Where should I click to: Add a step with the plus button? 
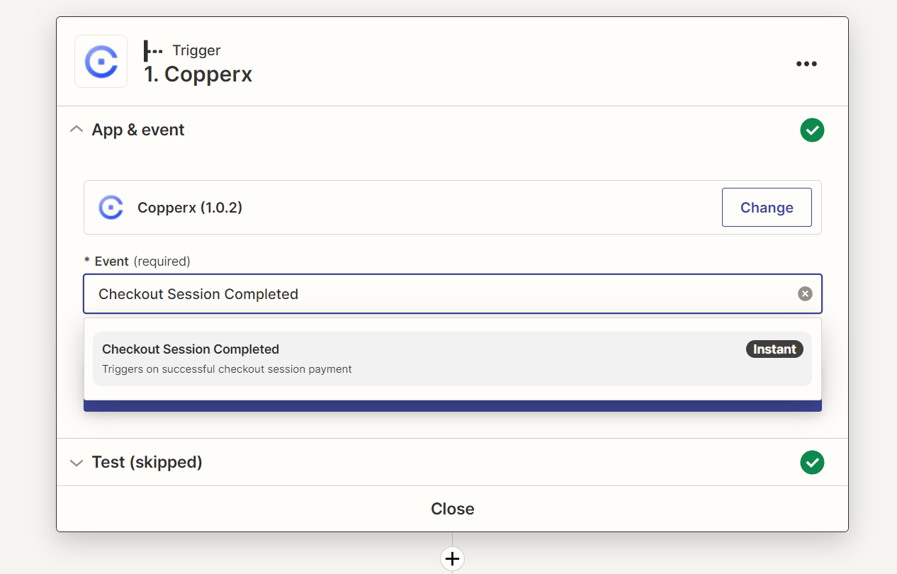(453, 558)
